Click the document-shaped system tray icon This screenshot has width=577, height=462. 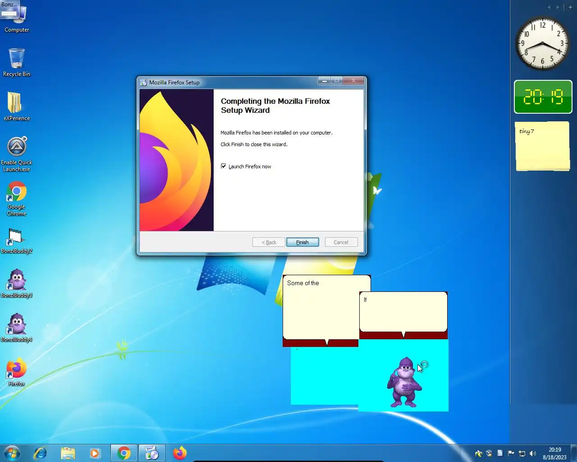(x=500, y=453)
